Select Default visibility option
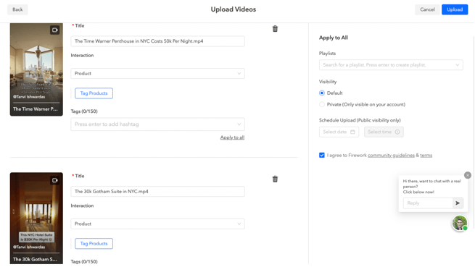Image resolution: width=475 pixels, height=267 pixels. [x=322, y=93]
